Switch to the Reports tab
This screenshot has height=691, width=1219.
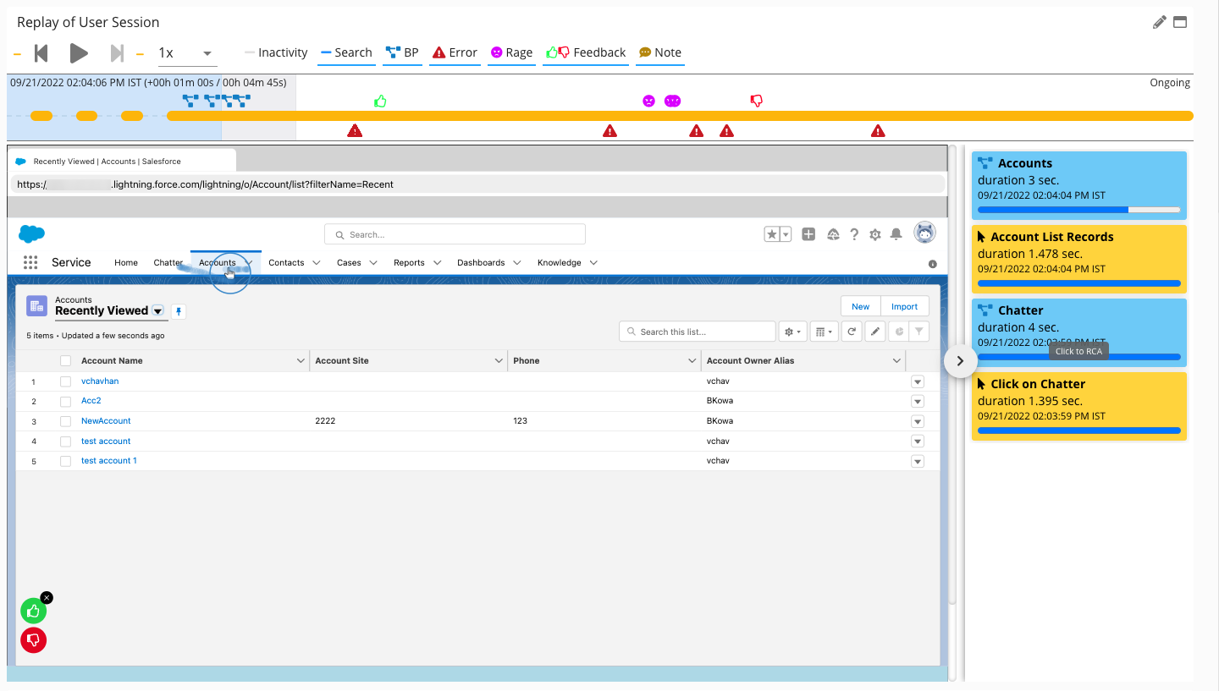410,262
